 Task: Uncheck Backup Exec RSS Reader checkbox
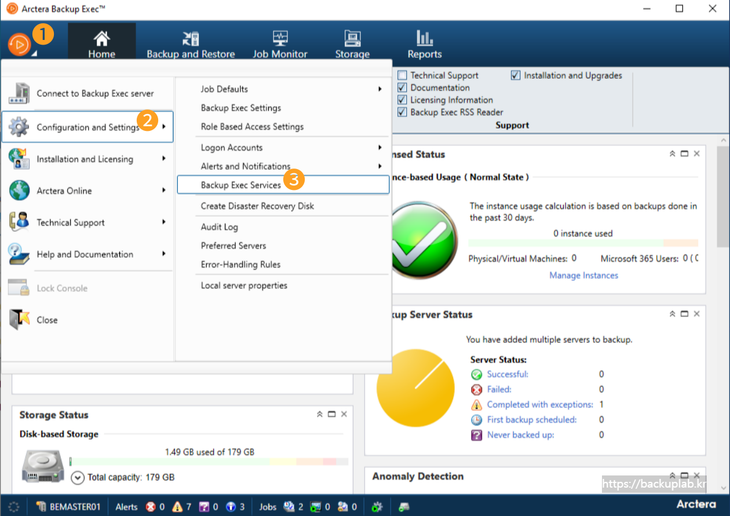(402, 112)
